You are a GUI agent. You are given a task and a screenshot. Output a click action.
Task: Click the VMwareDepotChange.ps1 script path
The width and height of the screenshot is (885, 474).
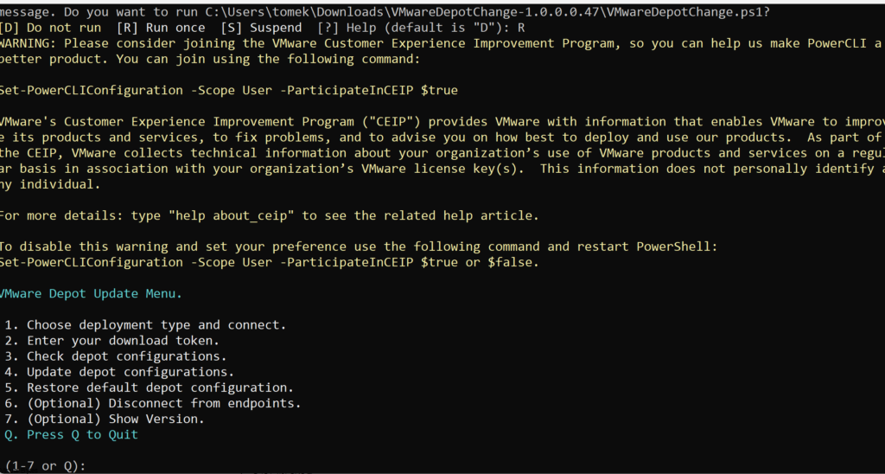coord(491,12)
